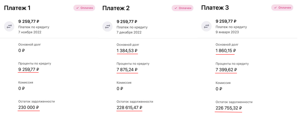Select the 7 ноября 2022 payment date
The width and height of the screenshot is (302, 117).
coord(30,32)
